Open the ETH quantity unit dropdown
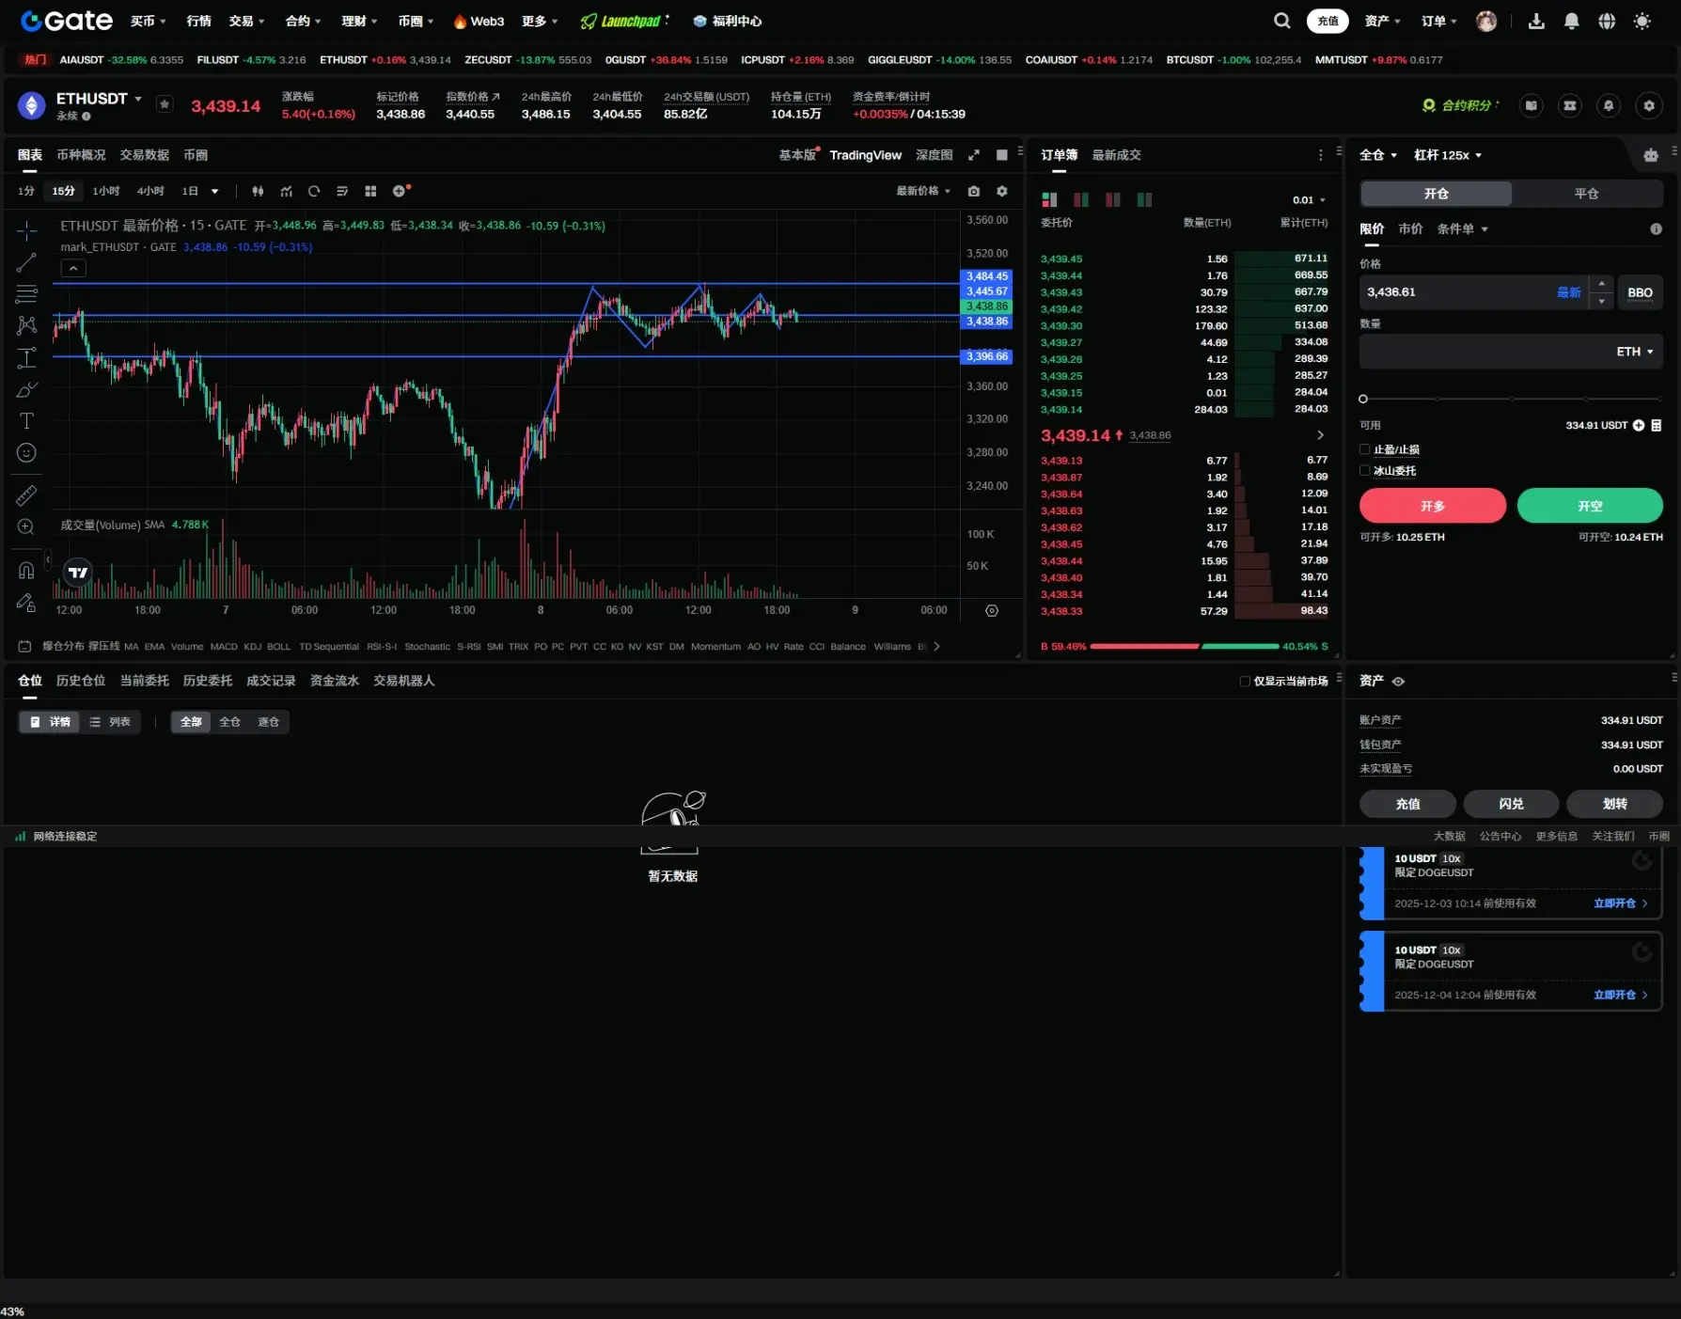This screenshot has height=1319, width=1681. pos(1635,352)
